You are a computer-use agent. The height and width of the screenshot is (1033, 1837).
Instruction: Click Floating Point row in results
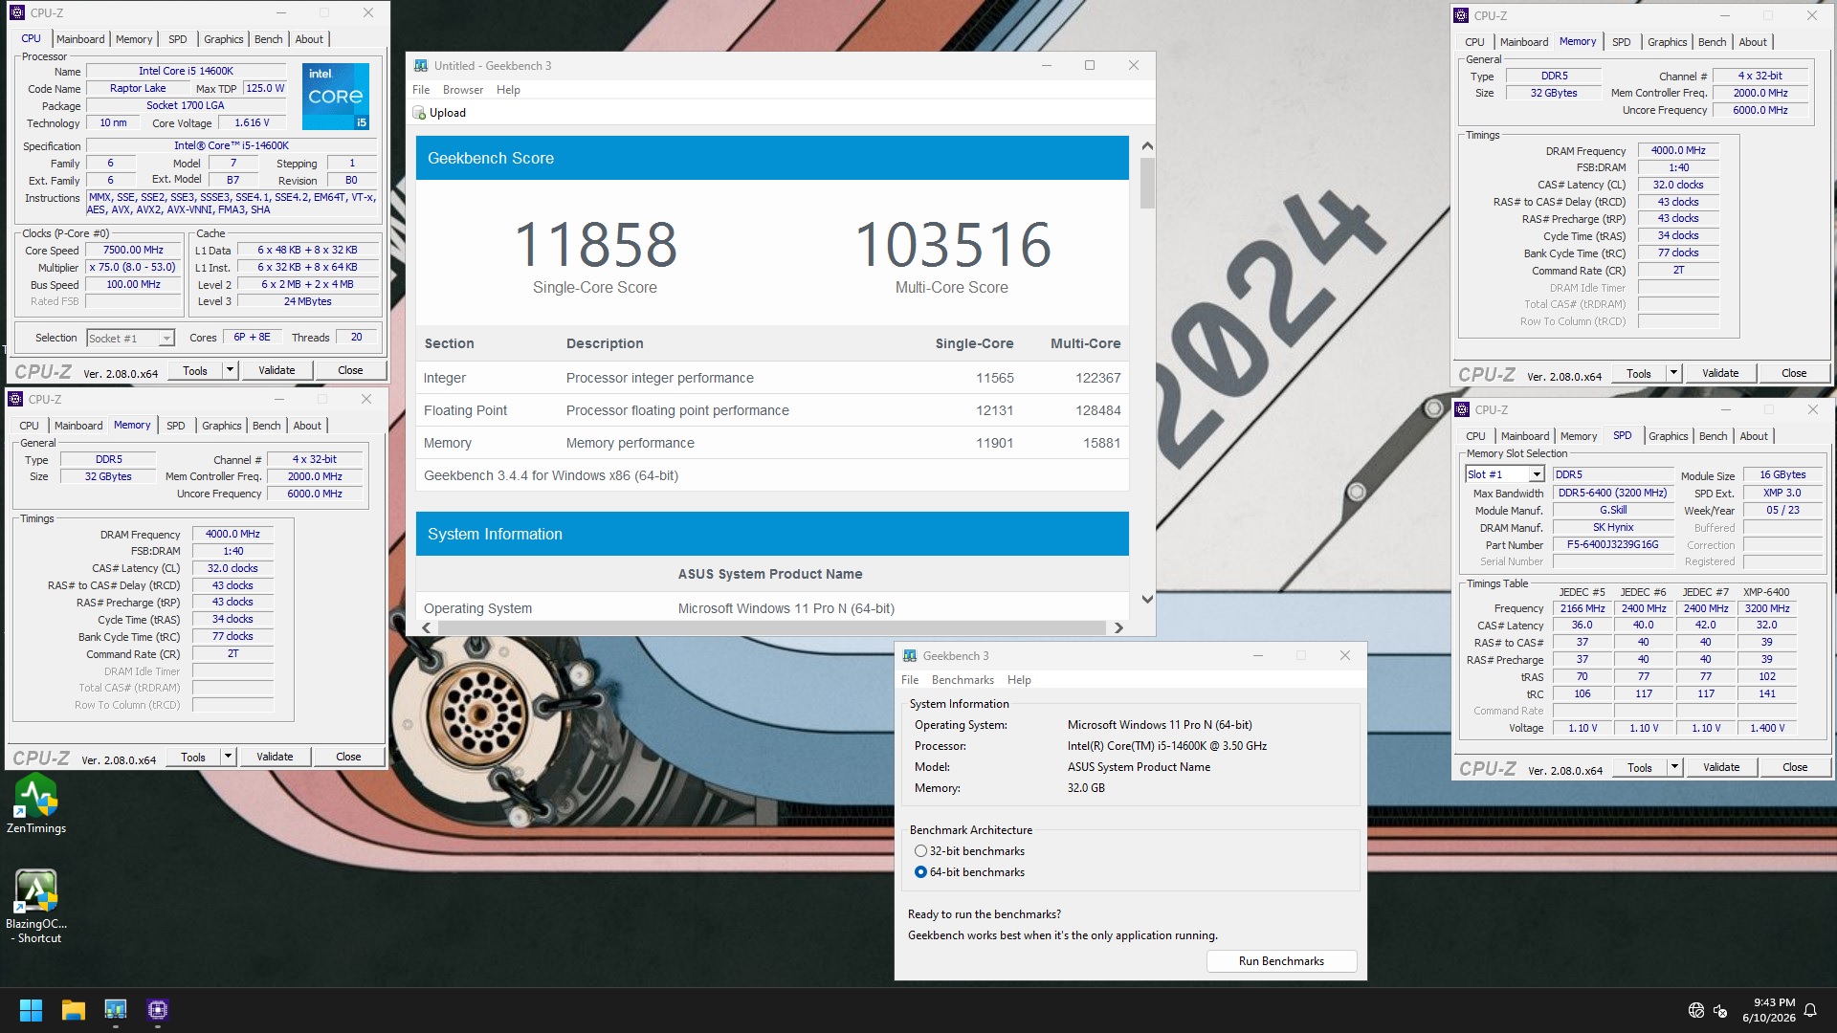(772, 410)
